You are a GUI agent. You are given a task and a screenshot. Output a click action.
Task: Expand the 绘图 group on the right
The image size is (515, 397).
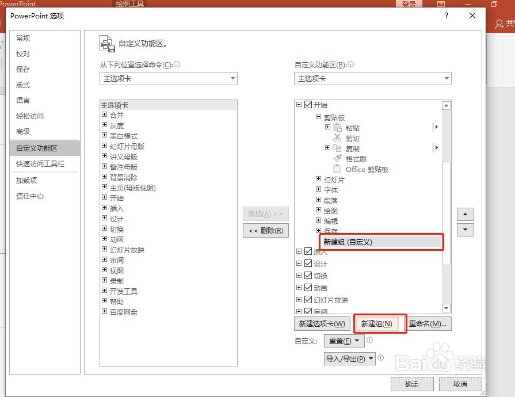(318, 209)
